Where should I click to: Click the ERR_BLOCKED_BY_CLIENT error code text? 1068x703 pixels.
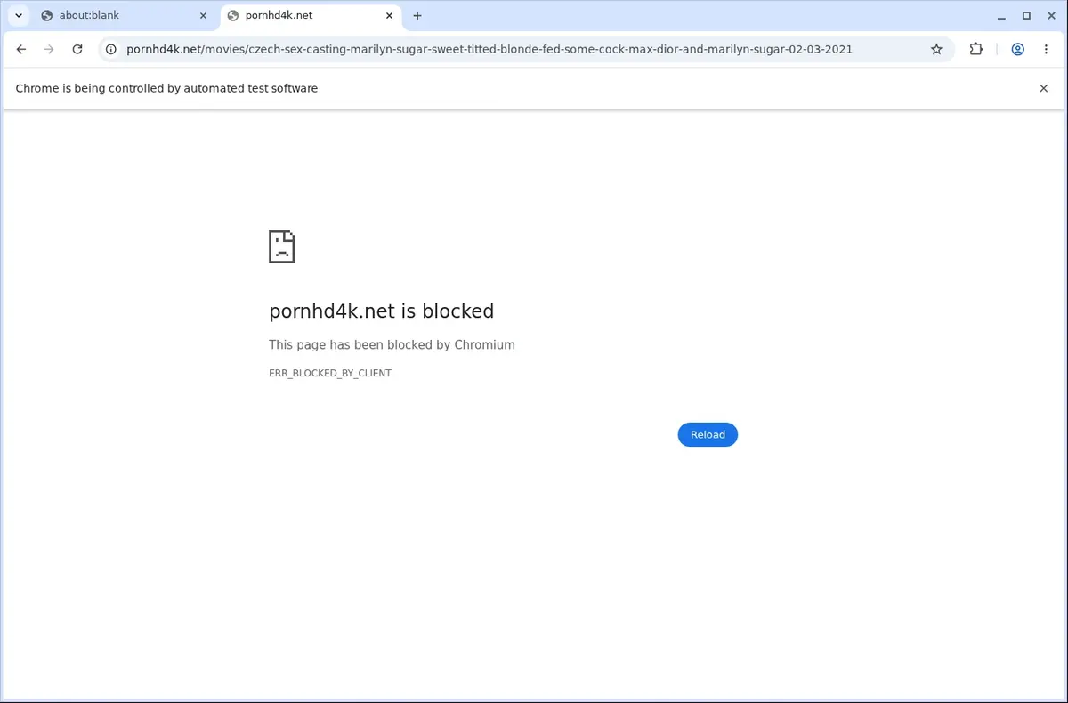[x=330, y=373]
